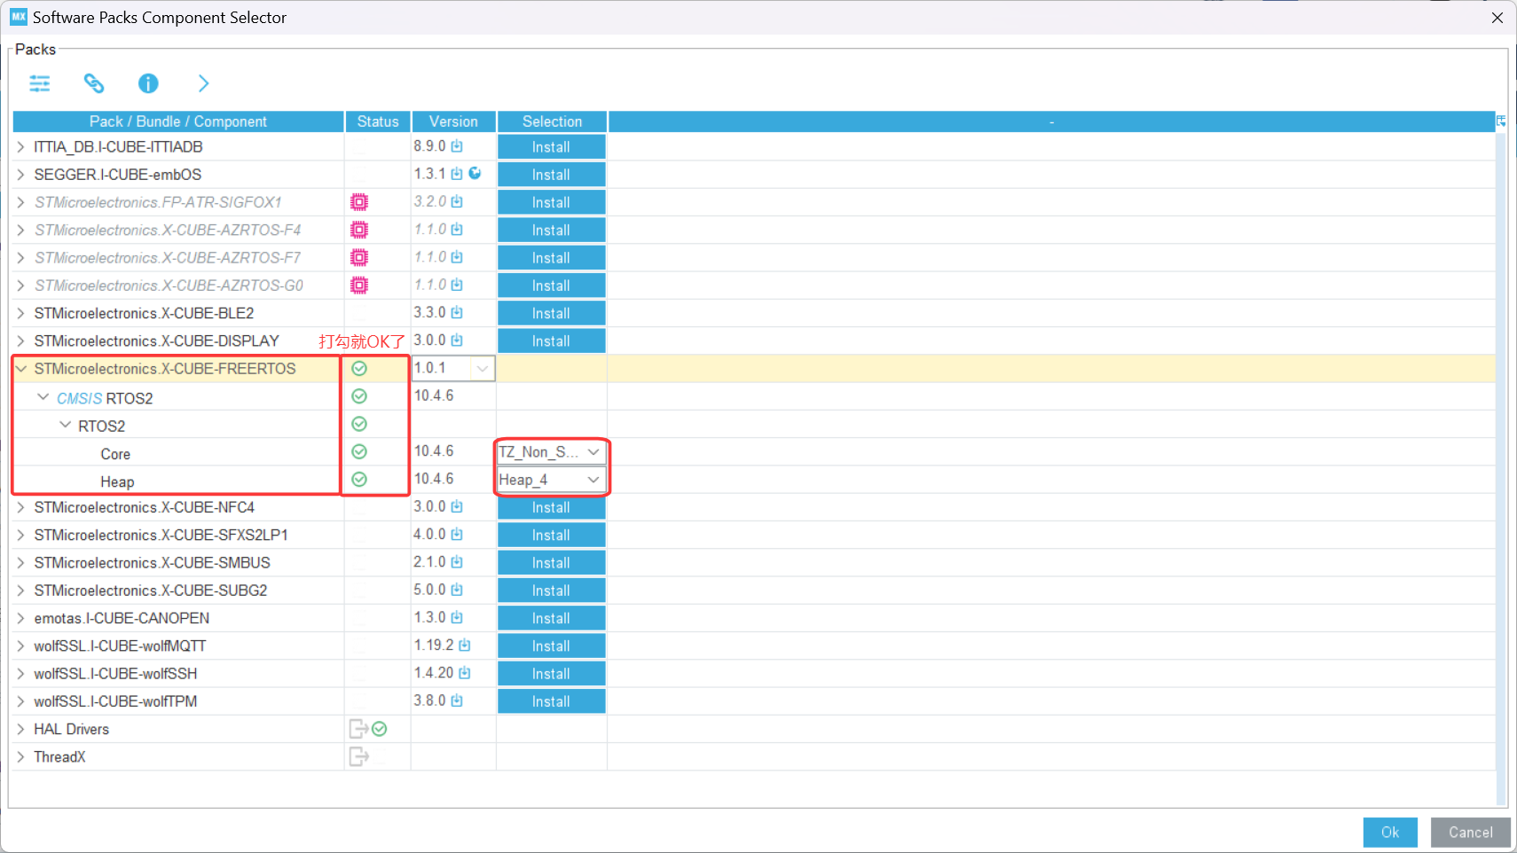Click the pink chip status icon for X-CUBE-AZRTOS-G0

[359, 286]
